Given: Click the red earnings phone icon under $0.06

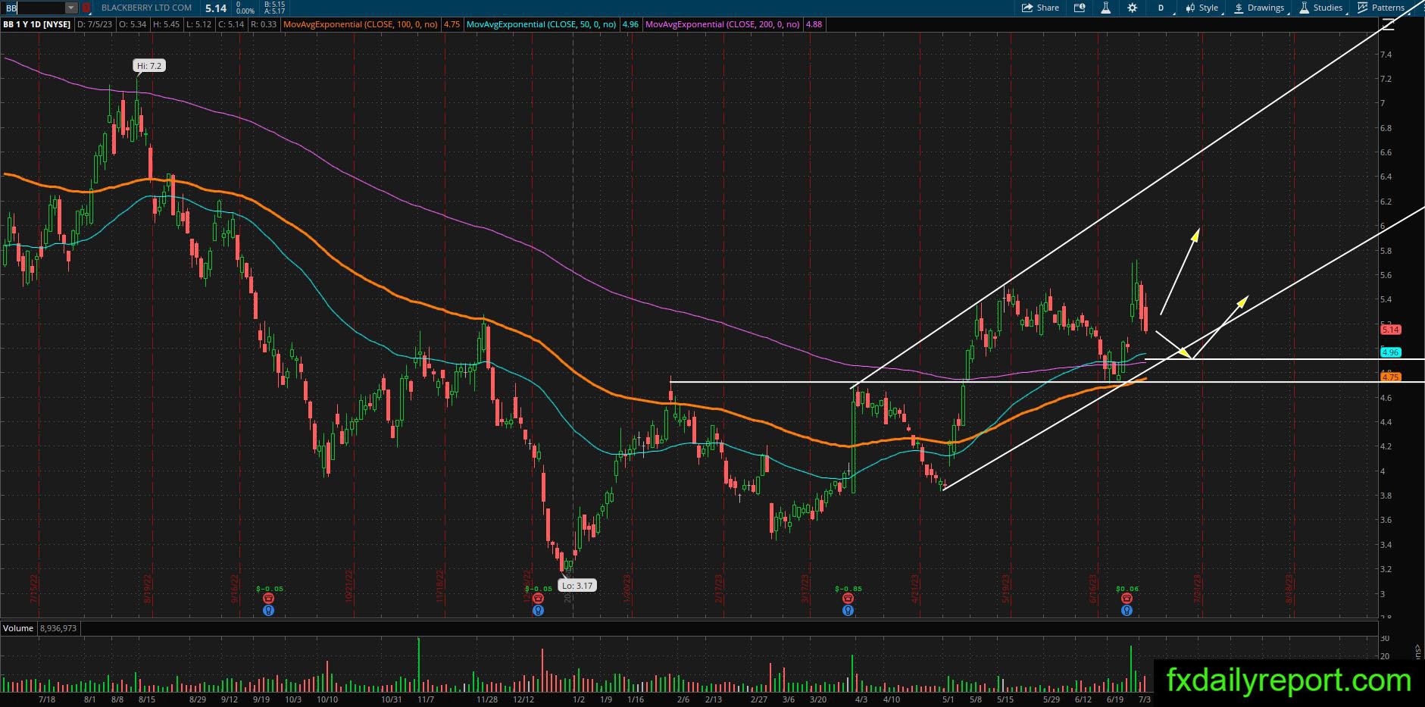Looking at the screenshot, I should [1127, 599].
